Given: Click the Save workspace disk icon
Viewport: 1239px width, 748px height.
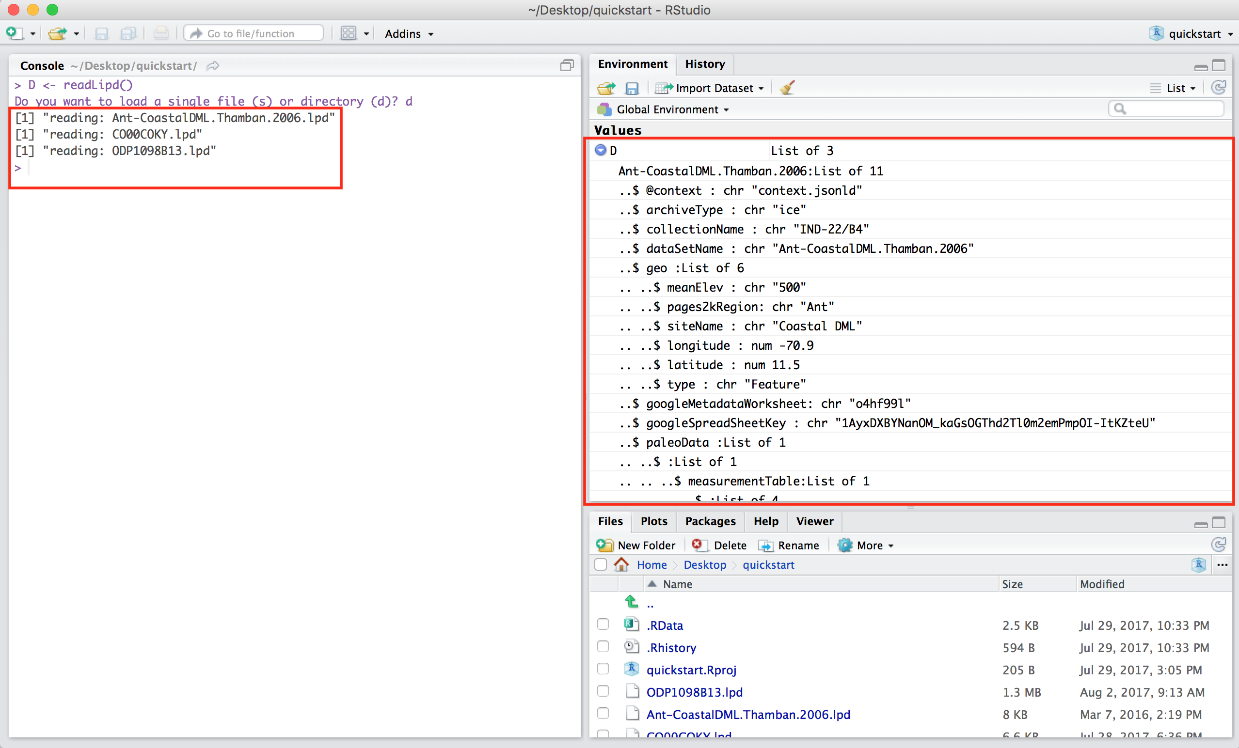Looking at the screenshot, I should (x=632, y=89).
